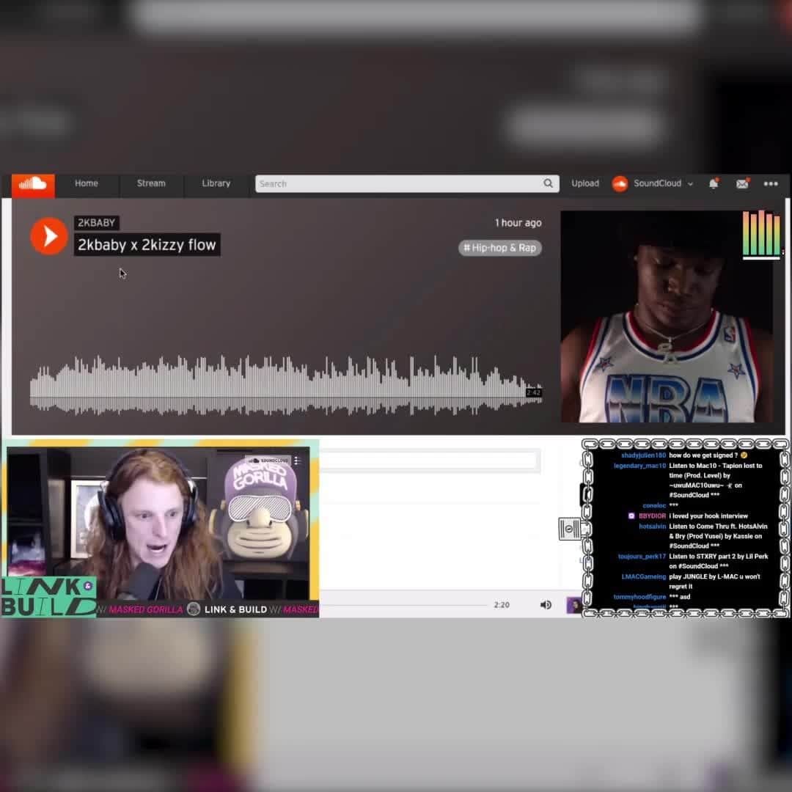The image size is (792, 792).
Task: Click legendary_mac10 chat username
Action: point(639,466)
